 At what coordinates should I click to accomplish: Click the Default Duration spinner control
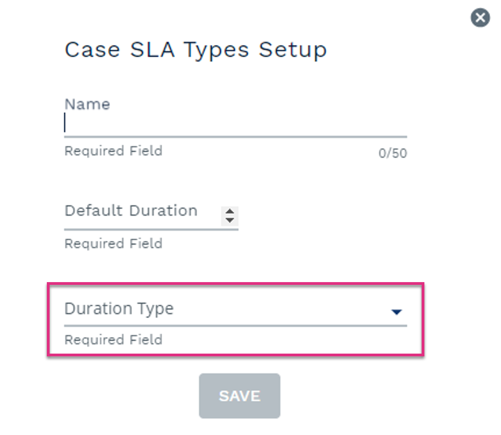click(229, 216)
